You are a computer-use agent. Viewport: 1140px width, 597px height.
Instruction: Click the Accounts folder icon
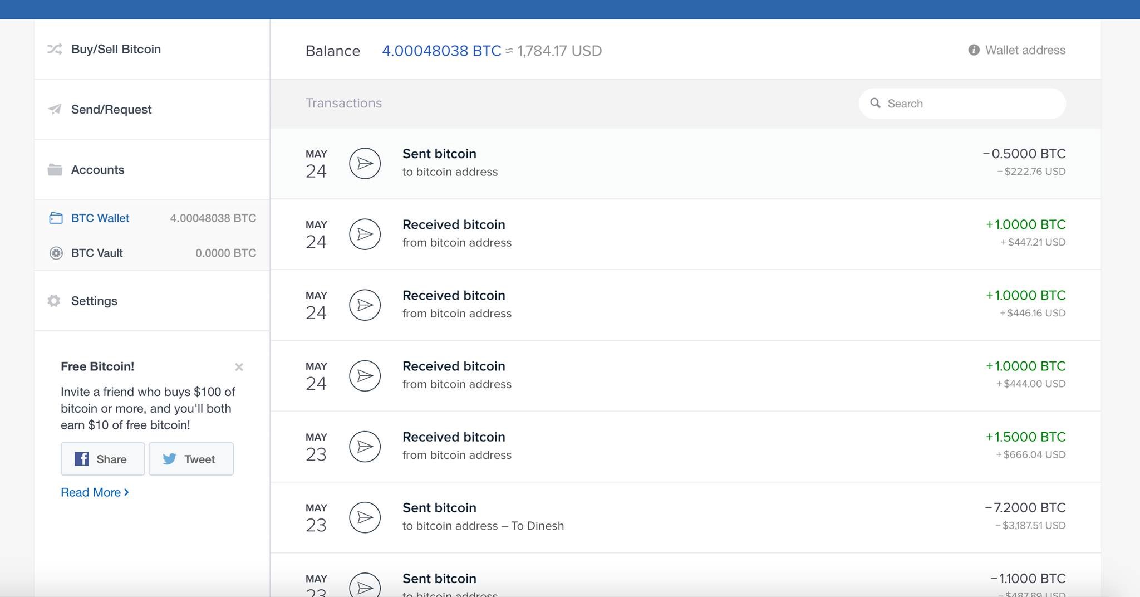coord(55,170)
